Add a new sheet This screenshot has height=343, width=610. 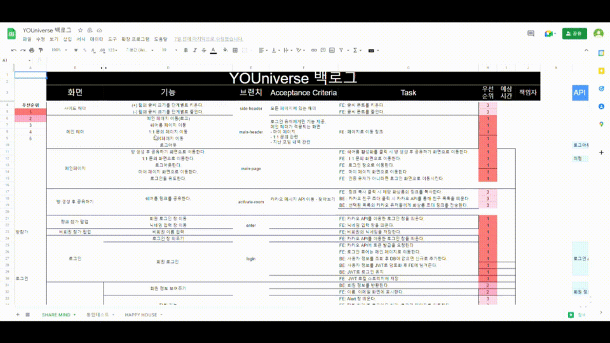(x=18, y=314)
